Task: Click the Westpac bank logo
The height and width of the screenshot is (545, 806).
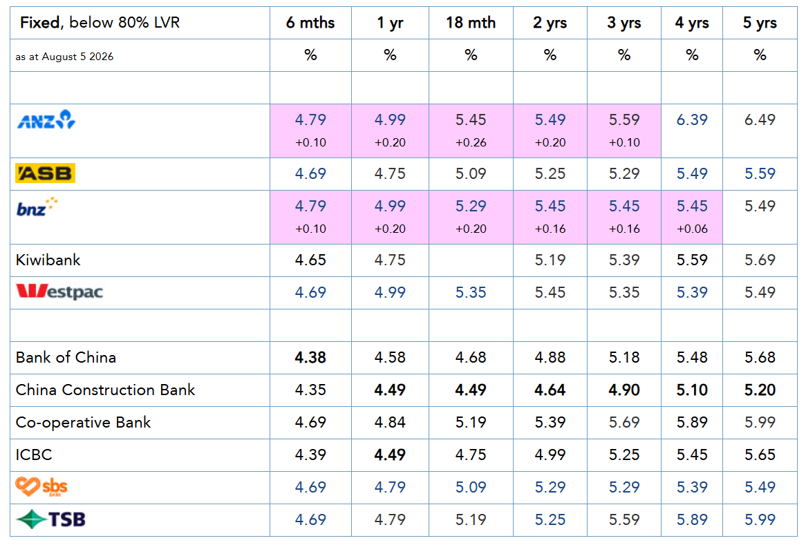Action: [x=59, y=291]
